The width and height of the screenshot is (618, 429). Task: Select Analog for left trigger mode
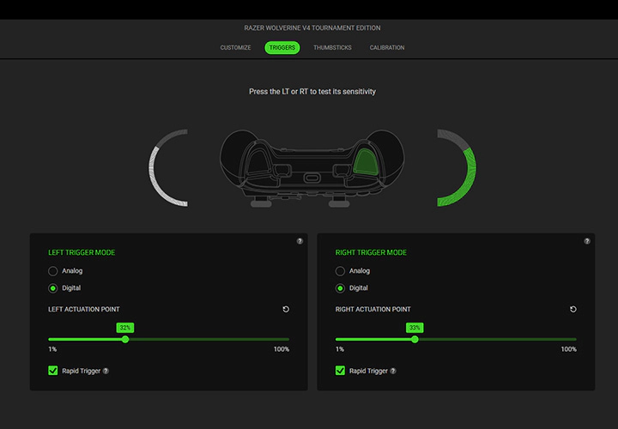[x=53, y=271]
